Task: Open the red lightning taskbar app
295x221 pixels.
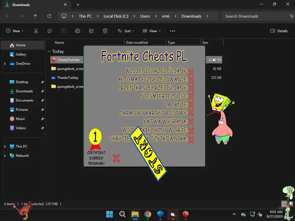Action: [x=186, y=214]
